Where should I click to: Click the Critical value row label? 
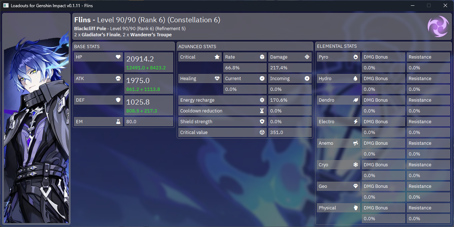tap(194, 133)
